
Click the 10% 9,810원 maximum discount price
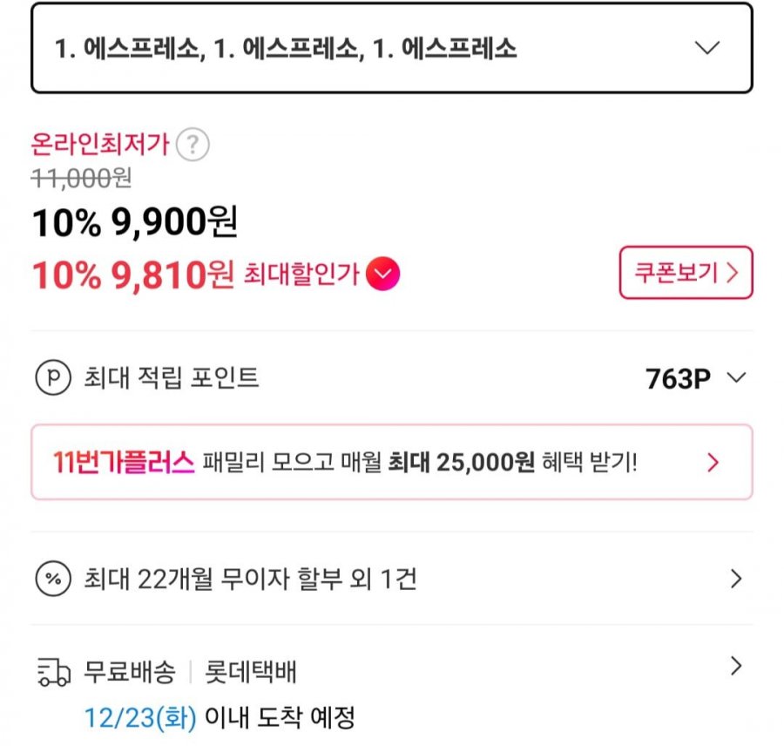[133, 275]
